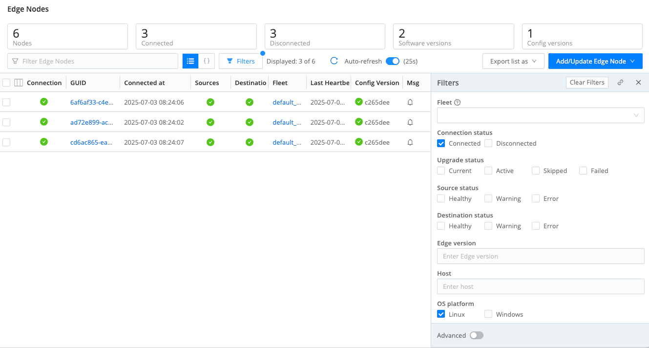
Task: Copy filter link using the link icon
Action: (620, 83)
